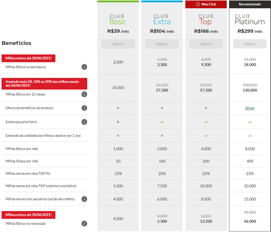Click the Embarque prioritário info icon
Screen dimensions: 271x233
tap(84, 122)
